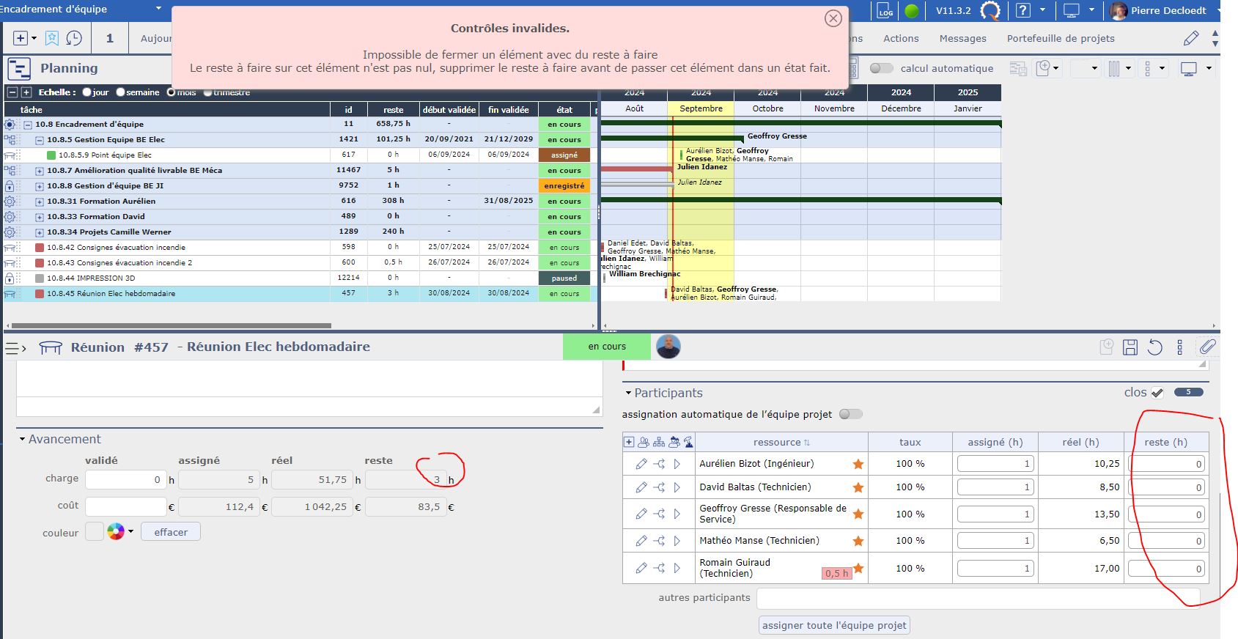Select the 'semaine' scale radio button
The image size is (1238, 639).
pyautogui.click(x=121, y=92)
